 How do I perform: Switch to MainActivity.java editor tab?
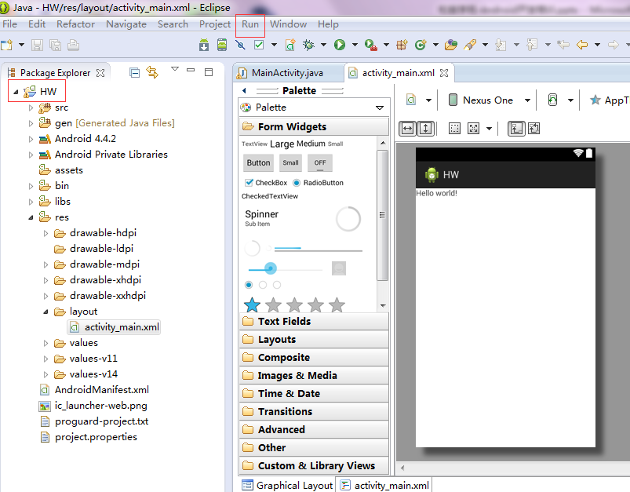(287, 73)
